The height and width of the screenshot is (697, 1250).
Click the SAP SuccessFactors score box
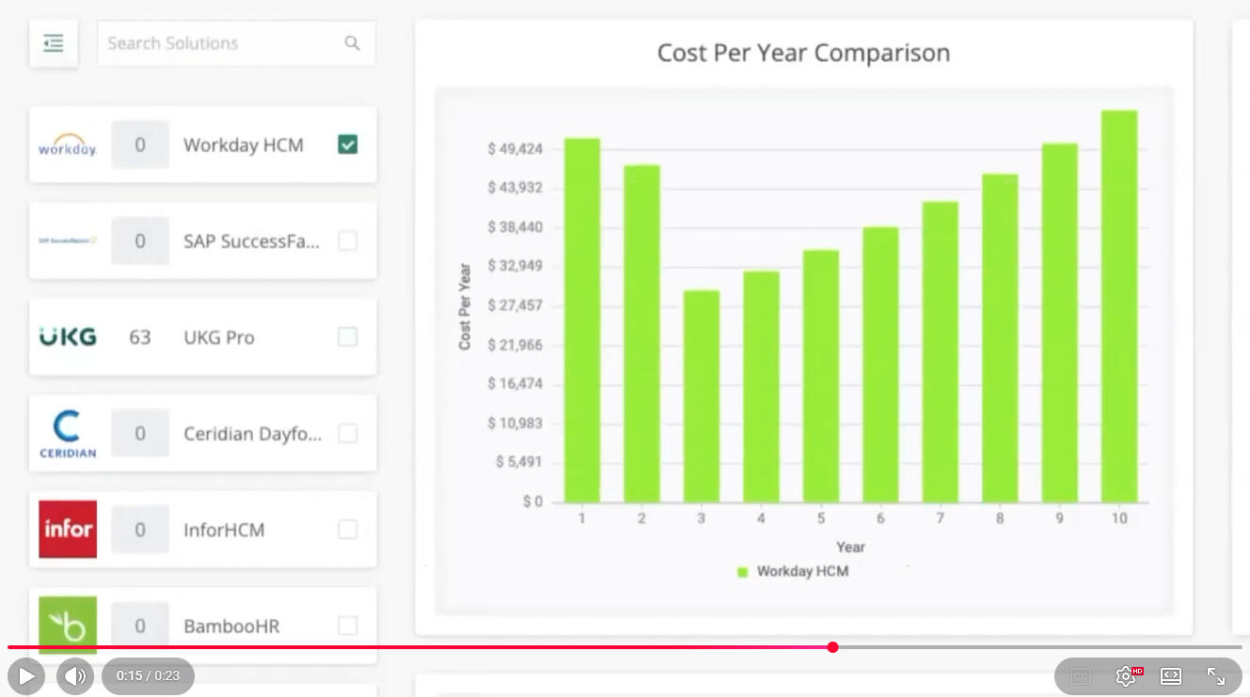click(x=140, y=241)
